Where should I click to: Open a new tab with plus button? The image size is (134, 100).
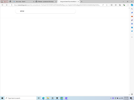[81, 2]
